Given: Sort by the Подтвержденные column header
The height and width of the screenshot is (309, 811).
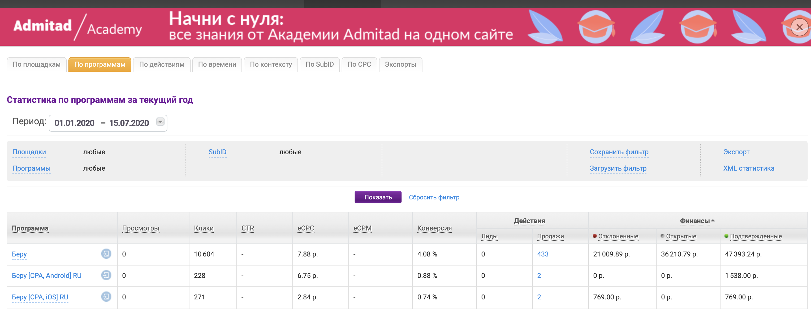Looking at the screenshot, I should click(755, 236).
